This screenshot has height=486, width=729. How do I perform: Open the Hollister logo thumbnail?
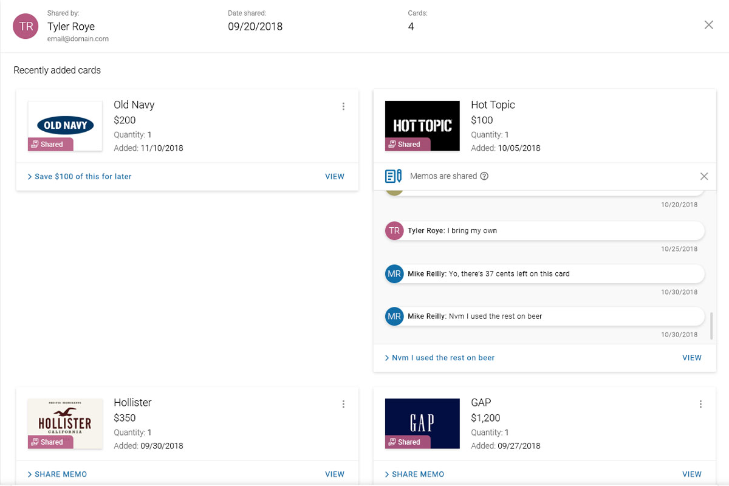click(x=65, y=423)
